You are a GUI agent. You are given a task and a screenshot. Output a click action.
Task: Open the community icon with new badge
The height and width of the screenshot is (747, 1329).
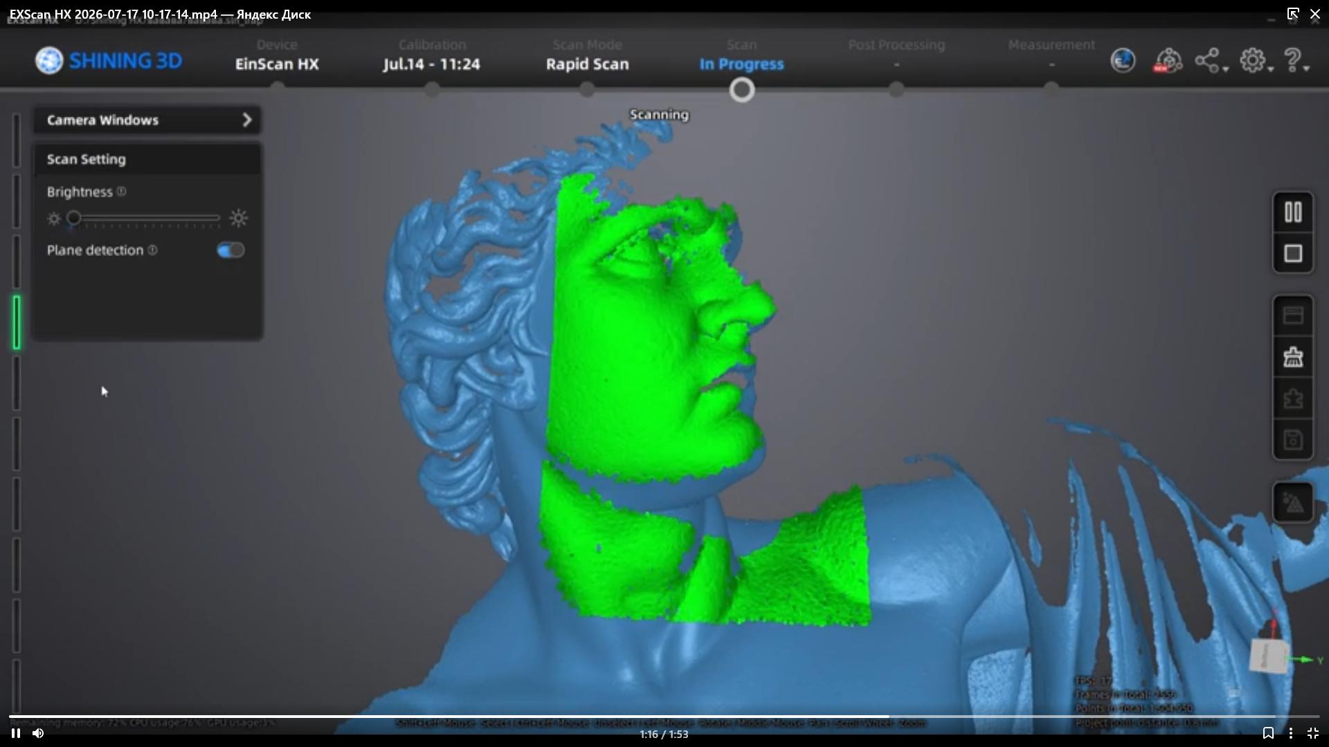pyautogui.click(x=1168, y=61)
